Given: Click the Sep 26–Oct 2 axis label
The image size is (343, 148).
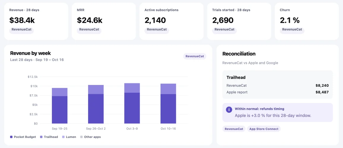Looking at the screenshot, I should (x=96, y=128).
